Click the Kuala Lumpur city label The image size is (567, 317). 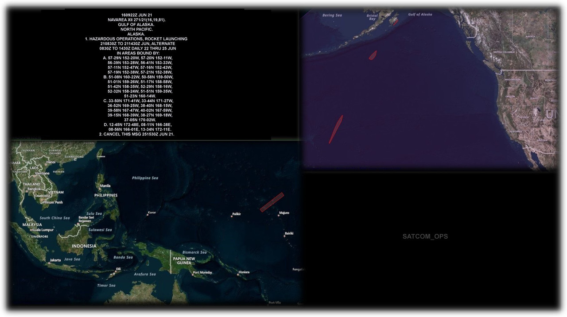tap(43, 230)
